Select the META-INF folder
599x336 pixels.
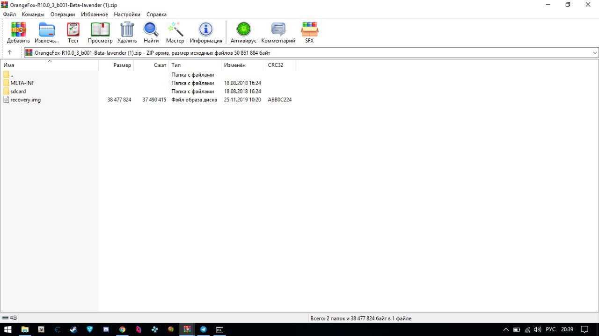[x=19, y=83]
